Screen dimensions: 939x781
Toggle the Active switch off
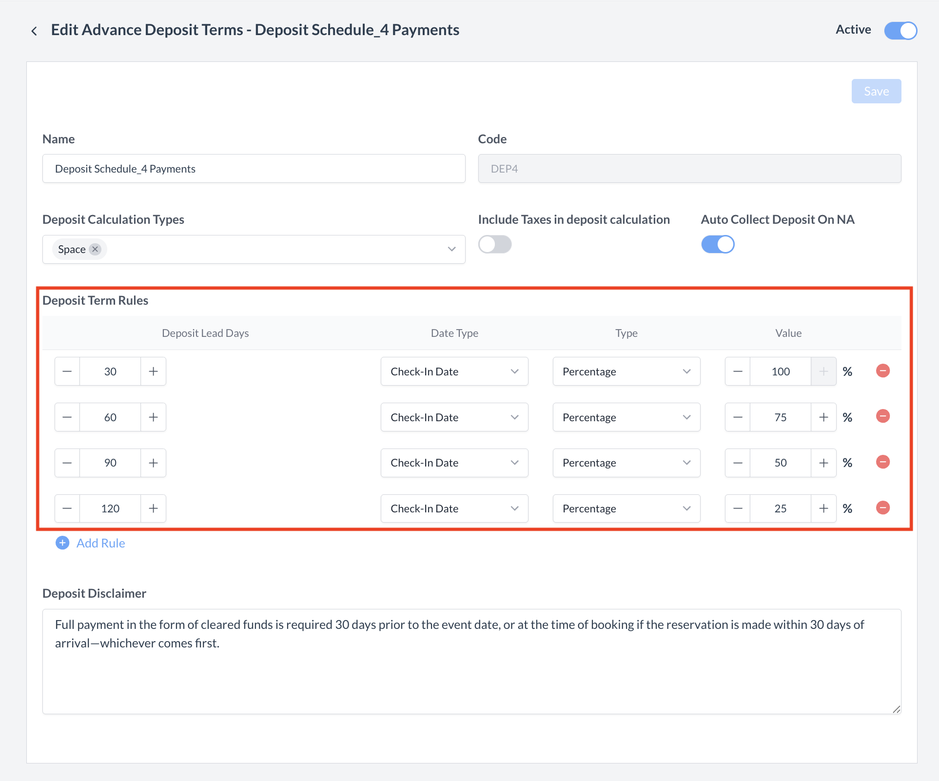[x=900, y=30]
